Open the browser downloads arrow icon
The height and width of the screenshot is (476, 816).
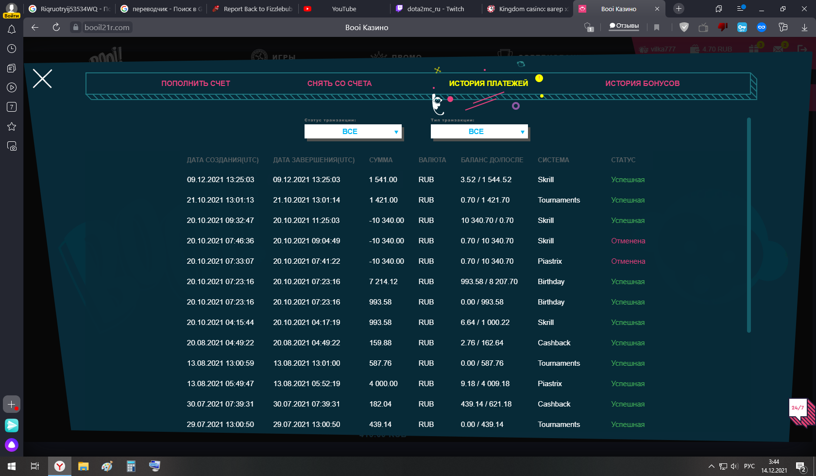pyautogui.click(x=804, y=28)
